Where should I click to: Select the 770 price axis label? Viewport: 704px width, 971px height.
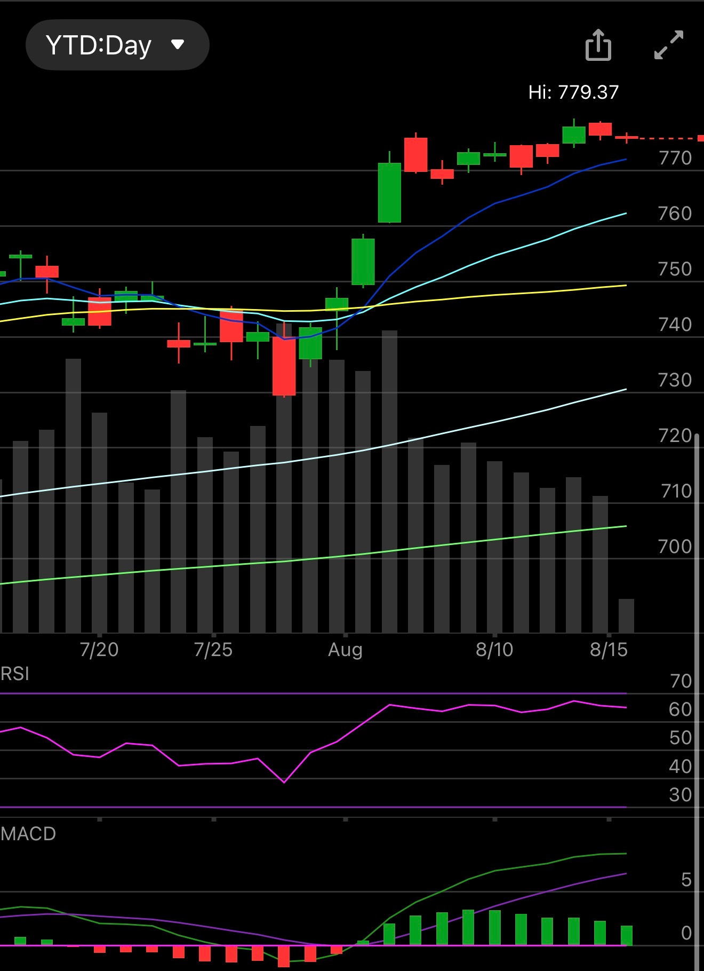tap(675, 158)
